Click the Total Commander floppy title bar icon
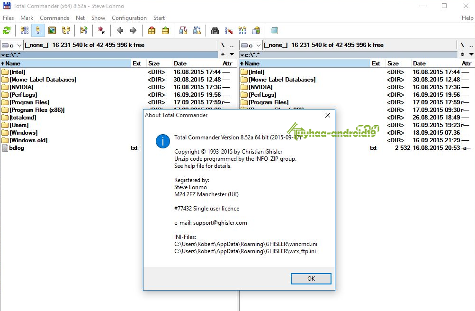 point(7,6)
